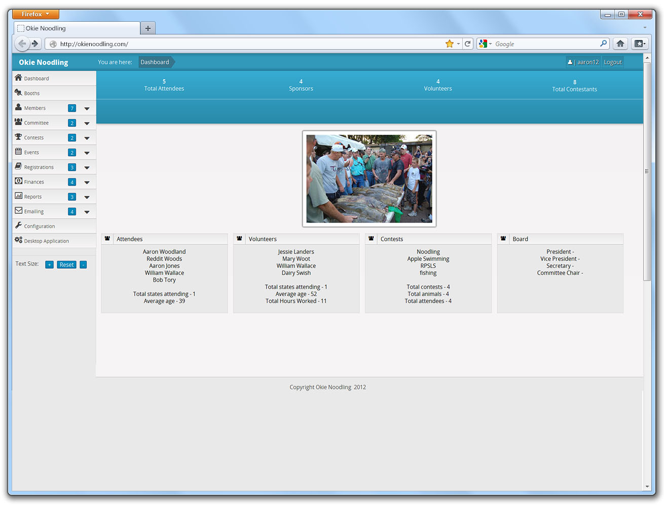Expand the Registrations submenu arrow
This screenshot has width=664, height=505.
click(x=87, y=167)
